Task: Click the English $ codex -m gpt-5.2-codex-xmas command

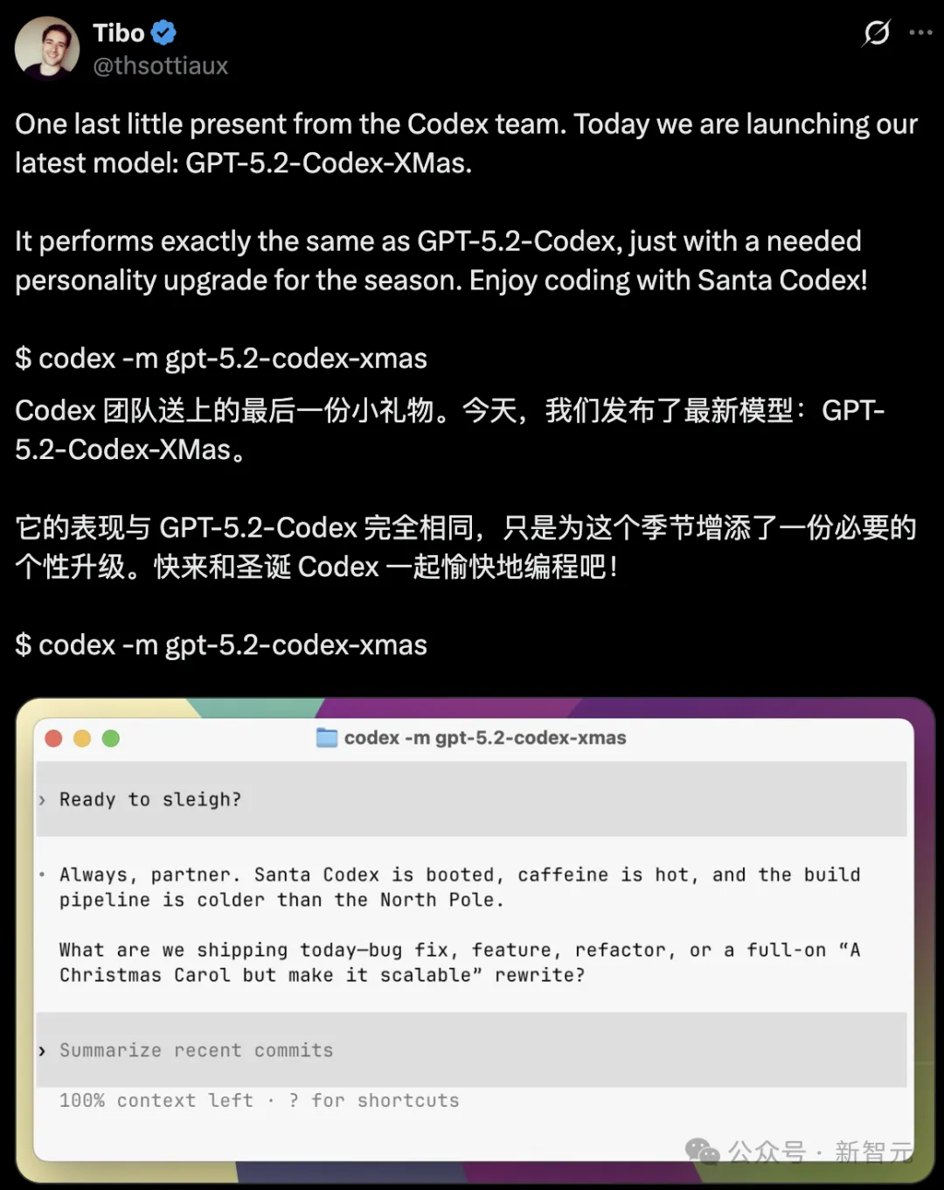Action: 221,358
